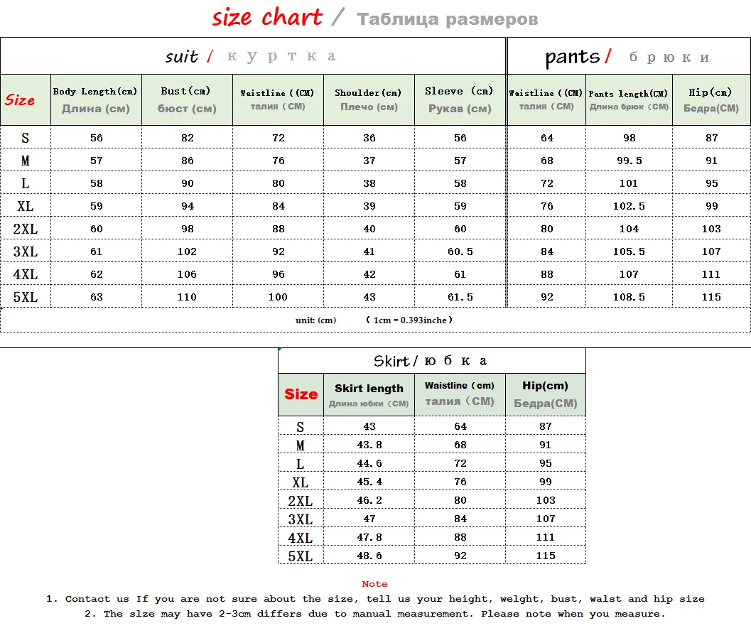The width and height of the screenshot is (751, 633).
Task: Click the pants 'Hip(cm)' column header
Action: (711, 100)
